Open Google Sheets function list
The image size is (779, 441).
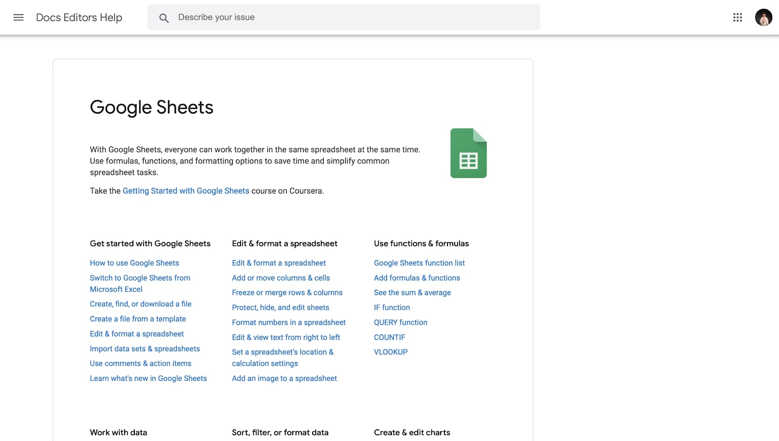[419, 263]
